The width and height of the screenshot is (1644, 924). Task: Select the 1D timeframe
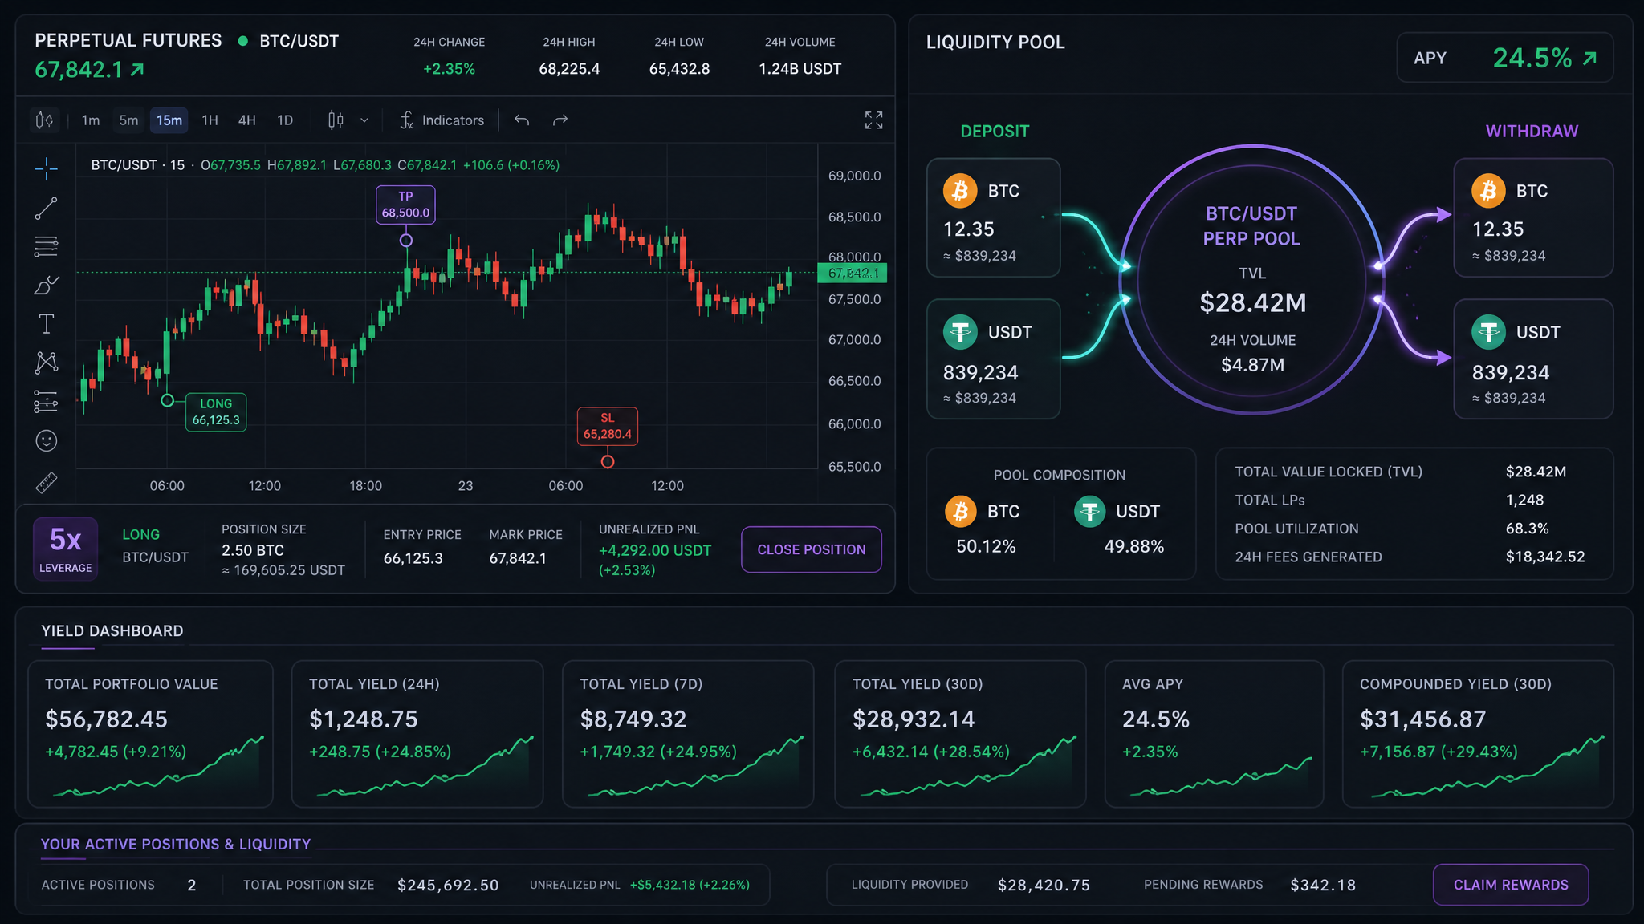coord(285,120)
